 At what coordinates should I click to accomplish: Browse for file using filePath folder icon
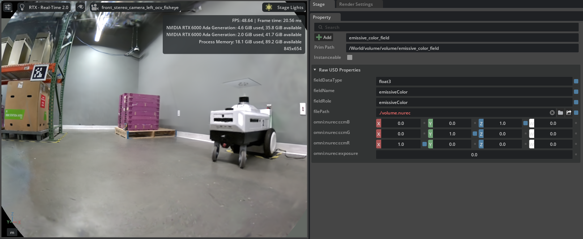tap(560, 113)
